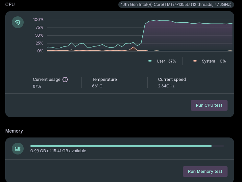Screen dimensions: 242x182
Task: Click the memory usage progress bar
Action: [x=127, y=146]
